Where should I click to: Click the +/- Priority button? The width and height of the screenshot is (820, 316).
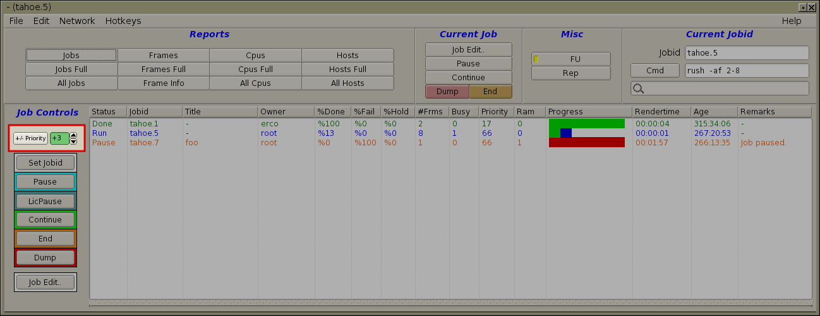point(30,138)
